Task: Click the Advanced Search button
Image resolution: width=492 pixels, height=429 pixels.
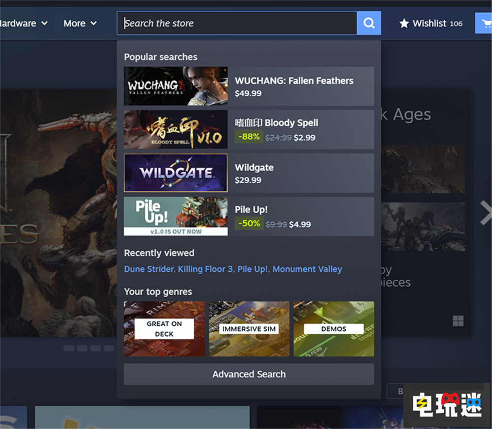Action: tap(249, 374)
